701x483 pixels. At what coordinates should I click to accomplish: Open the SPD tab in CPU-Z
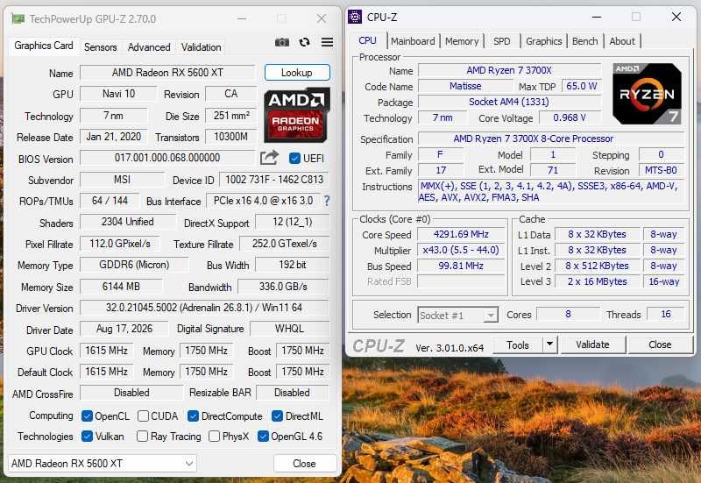501,41
